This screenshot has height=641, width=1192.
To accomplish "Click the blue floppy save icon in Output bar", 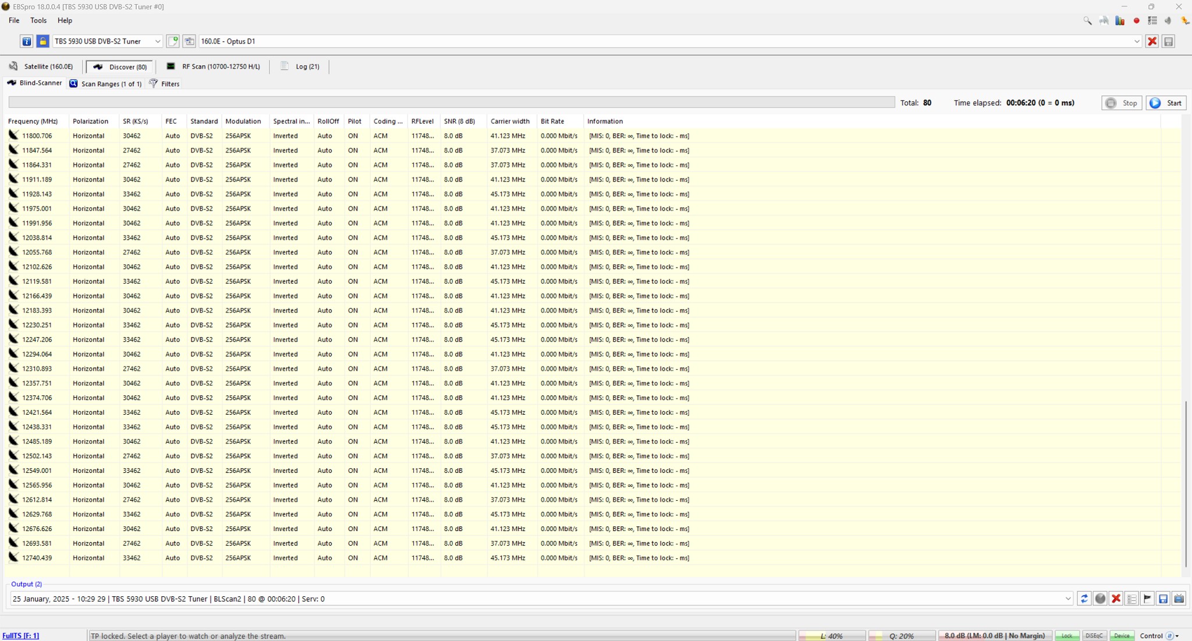I will [x=1163, y=599].
